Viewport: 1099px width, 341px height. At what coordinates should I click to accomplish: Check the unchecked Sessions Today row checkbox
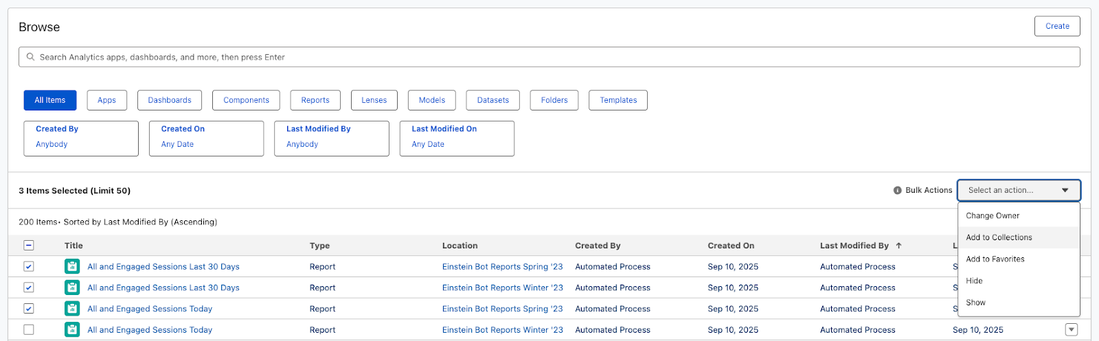29,330
